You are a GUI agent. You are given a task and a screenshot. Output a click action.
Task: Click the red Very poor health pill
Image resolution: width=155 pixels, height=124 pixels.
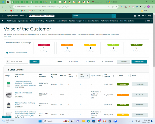[44, 45]
